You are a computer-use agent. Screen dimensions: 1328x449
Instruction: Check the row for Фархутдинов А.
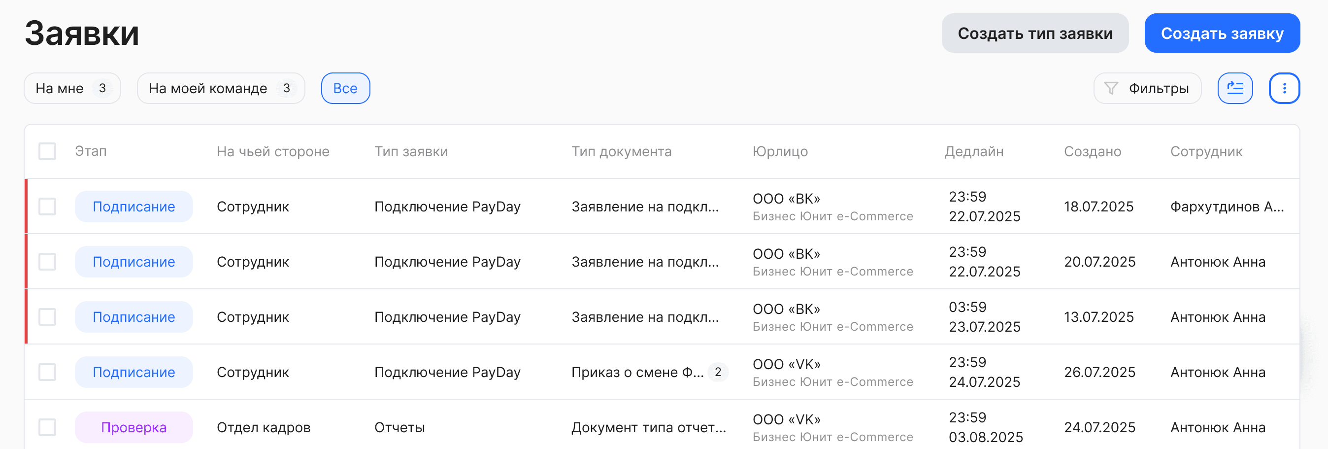pos(47,207)
